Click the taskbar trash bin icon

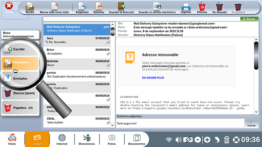click(227, 140)
